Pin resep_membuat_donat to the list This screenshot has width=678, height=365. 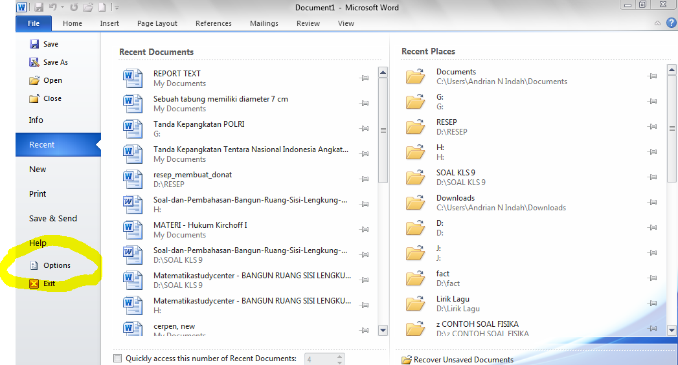[364, 179]
